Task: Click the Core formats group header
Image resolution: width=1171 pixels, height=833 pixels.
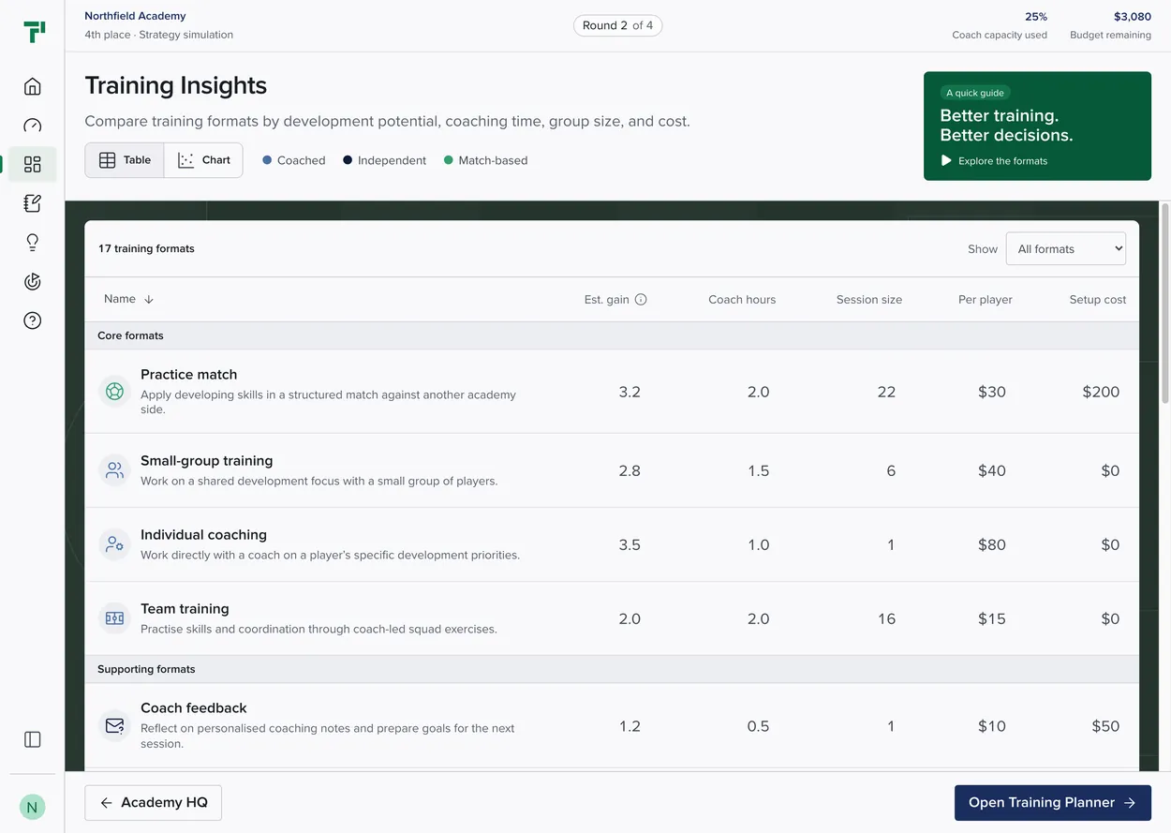Action: point(612,335)
